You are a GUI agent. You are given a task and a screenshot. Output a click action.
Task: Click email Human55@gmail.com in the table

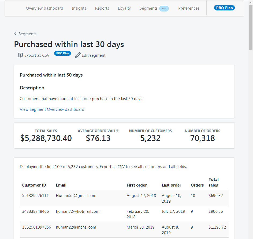(76, 196)
